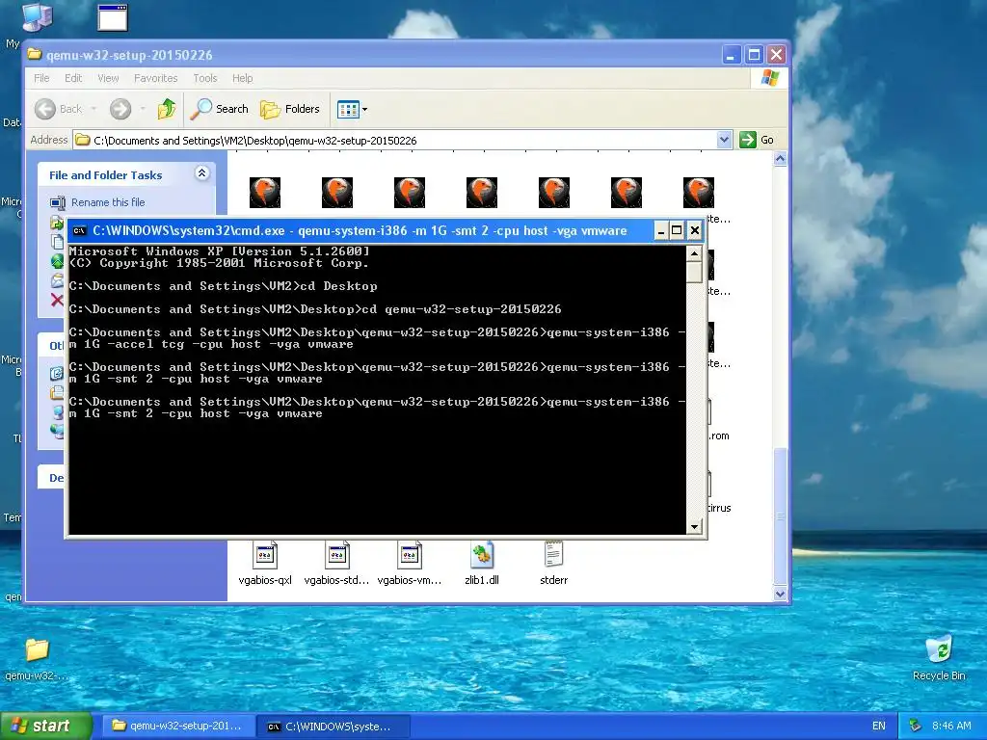Select the qemu-w32 folder on desktop
The width and height of the screenshot is (987, 740).
coord(37,658)
